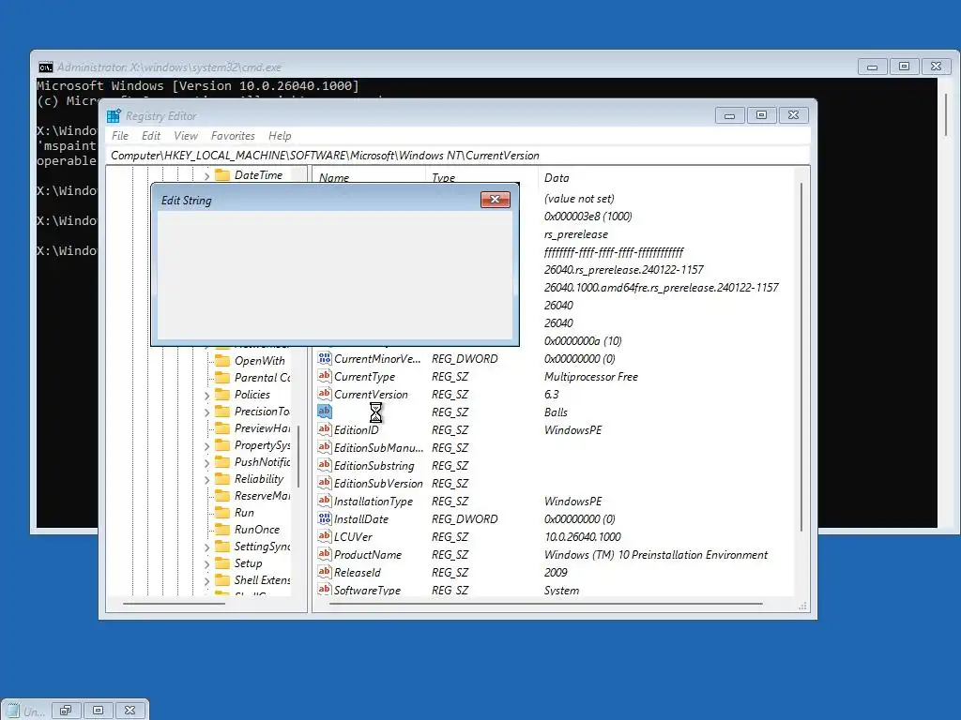Expand the PropertySys... key
Viewport: 961px width, 720px height.
pos(206,446)
